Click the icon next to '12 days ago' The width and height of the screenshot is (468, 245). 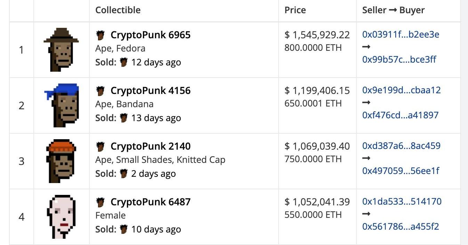[x=123, y=62]
